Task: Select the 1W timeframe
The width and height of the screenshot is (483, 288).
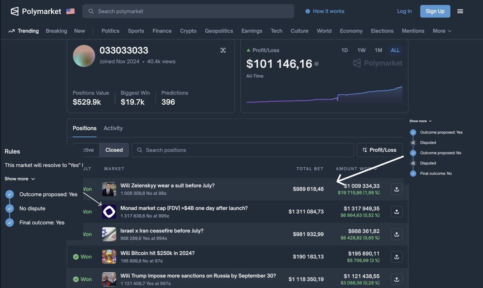Action: pyautogui.click(x=361, y=50)
